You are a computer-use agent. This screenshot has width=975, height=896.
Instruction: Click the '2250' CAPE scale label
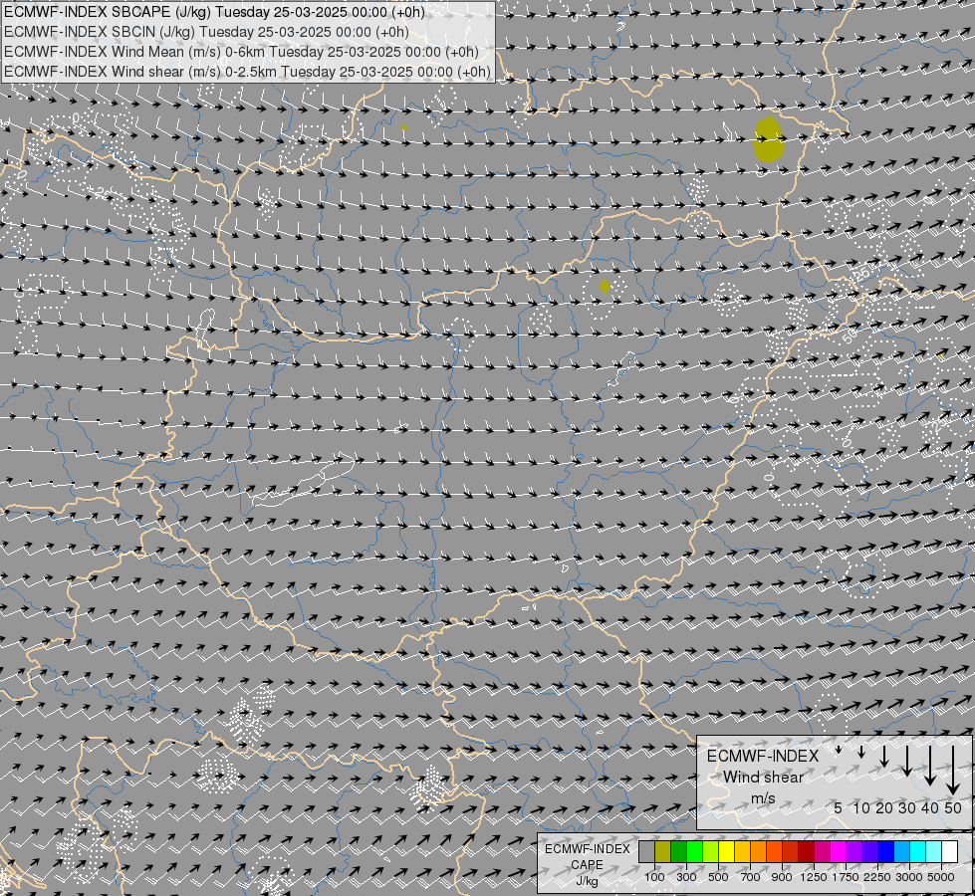coord(877,877)
